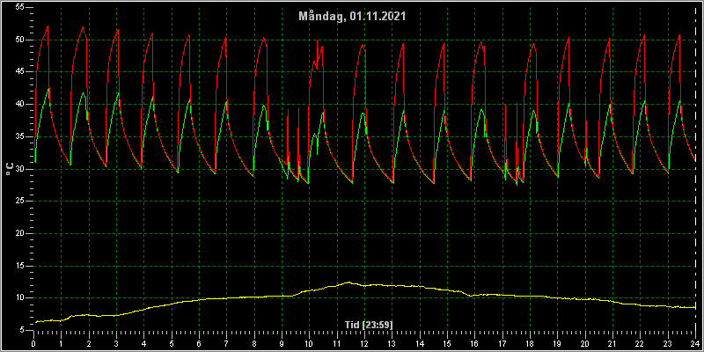Image resolution: width=704 pixels, height=352 pixels.
Task: Click the 55 value on temperature axis
Action: (x=18, y=7)
